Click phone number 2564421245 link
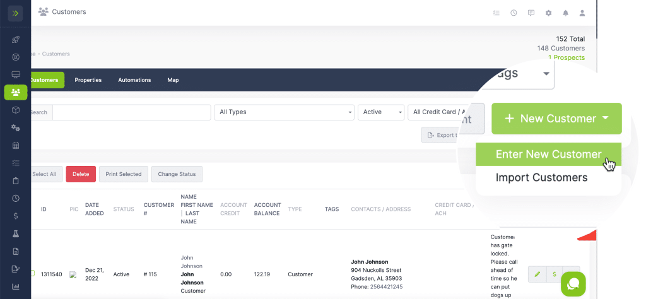This screenshot has height=299, width=646. pyautogui.click(x=387, y=286)
